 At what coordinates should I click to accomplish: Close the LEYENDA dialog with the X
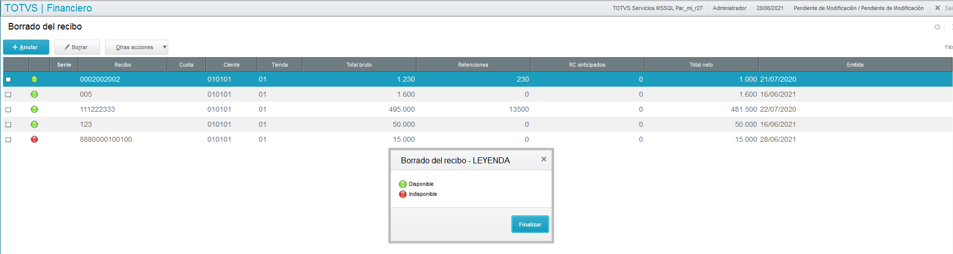[544, 159]
